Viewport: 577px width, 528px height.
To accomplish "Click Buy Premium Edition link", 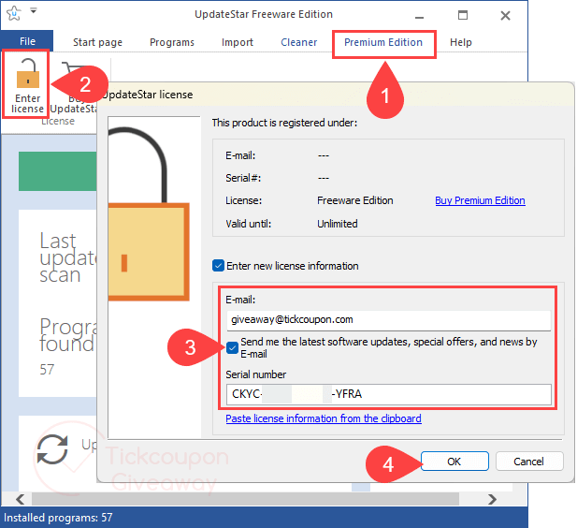I will tap(480, 200).
